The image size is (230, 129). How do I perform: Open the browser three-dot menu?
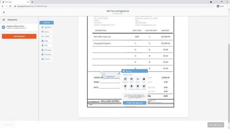(x=227, y=6)
